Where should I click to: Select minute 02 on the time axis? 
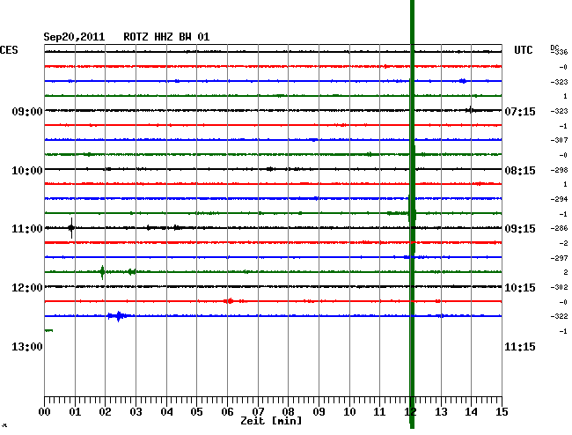point(105,412)
